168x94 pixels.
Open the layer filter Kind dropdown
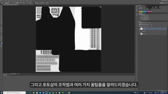click(x=141, y=23)
